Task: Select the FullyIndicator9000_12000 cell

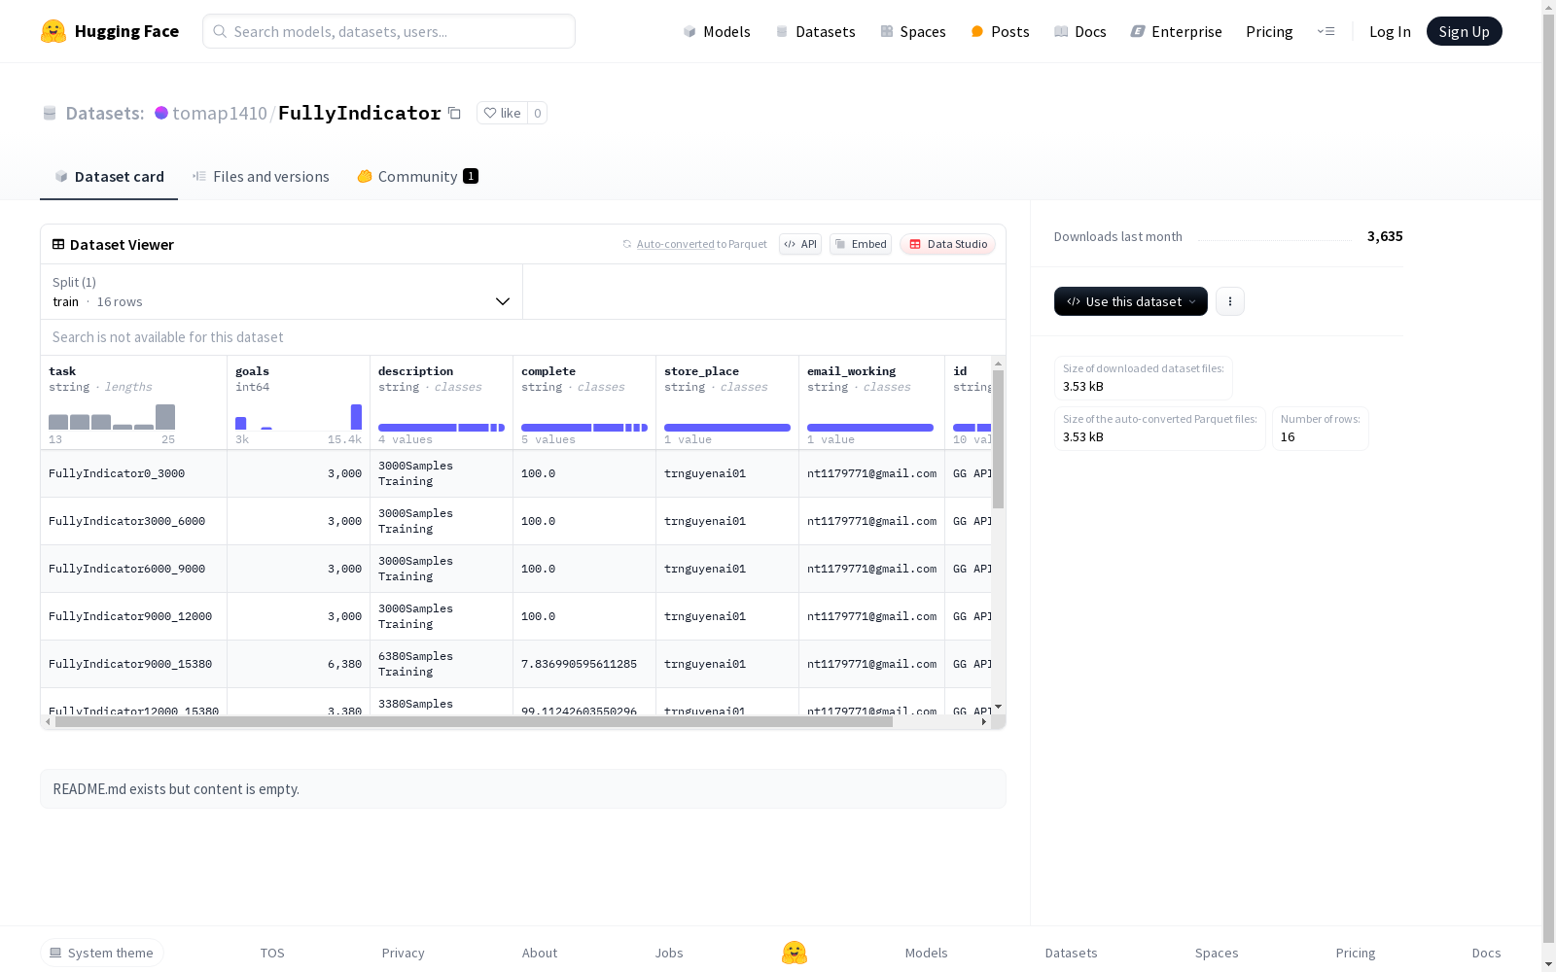Action: point(134,616)
